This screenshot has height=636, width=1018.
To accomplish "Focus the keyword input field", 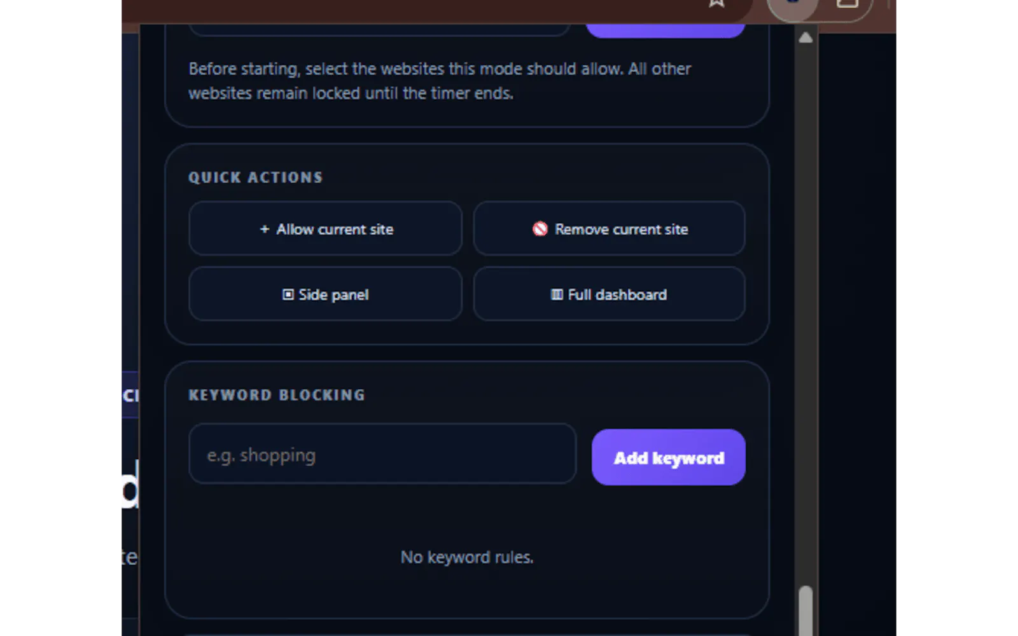I will pyautogui.click(x=382, y=454).
